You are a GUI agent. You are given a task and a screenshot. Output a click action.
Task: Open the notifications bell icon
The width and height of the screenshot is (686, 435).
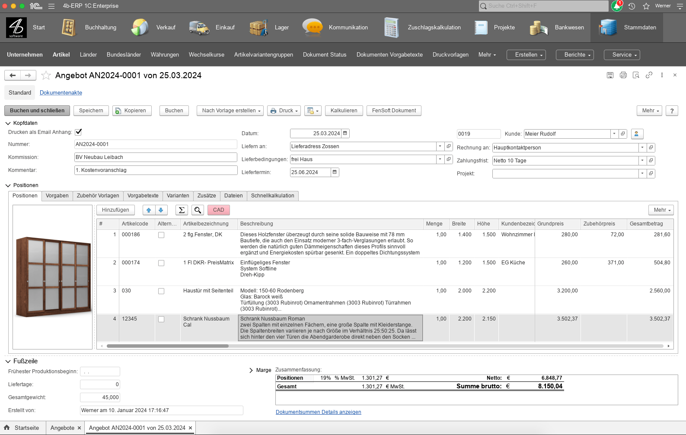pyautogui.click(x=617, y=6)
